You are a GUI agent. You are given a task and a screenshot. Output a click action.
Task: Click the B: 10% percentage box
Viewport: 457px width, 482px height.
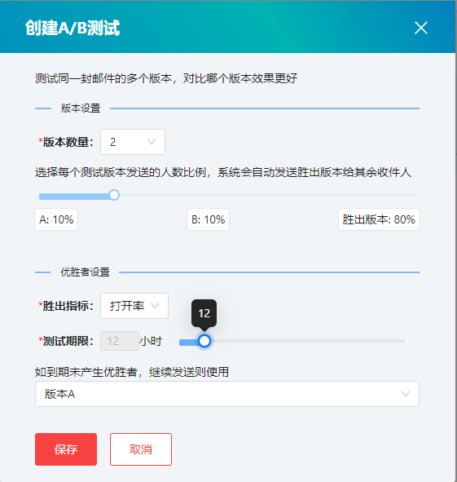click(x=209, y=219)
